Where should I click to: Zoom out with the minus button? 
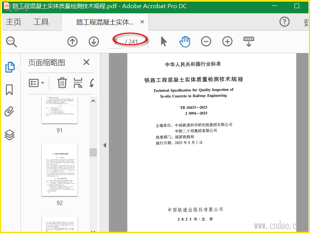pos(206,42)
